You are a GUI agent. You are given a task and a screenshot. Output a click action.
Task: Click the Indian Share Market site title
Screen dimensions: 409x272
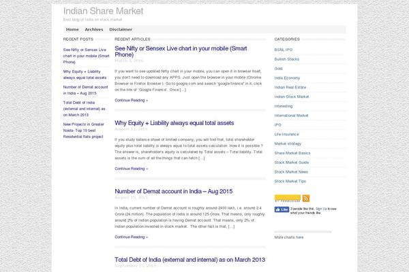point(104,11)
